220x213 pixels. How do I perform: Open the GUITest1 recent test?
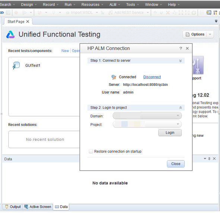tap(33, 65)
